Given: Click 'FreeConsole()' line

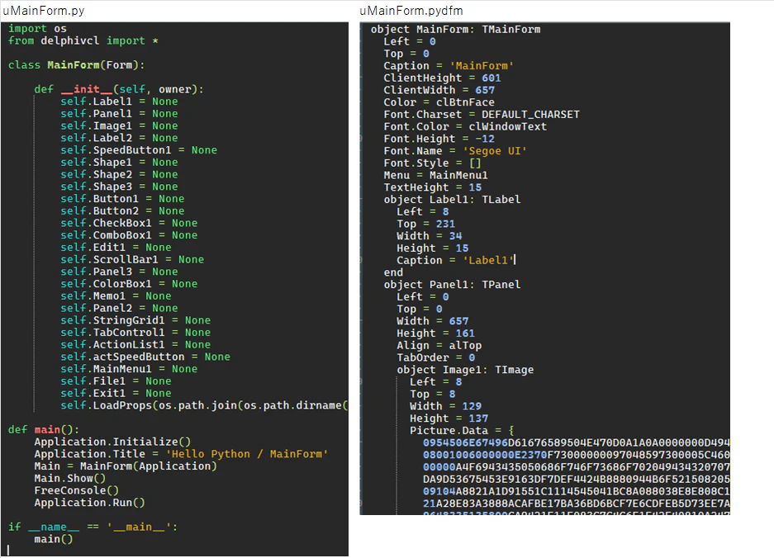Looking at the screenshot, I should coord(77,490).
